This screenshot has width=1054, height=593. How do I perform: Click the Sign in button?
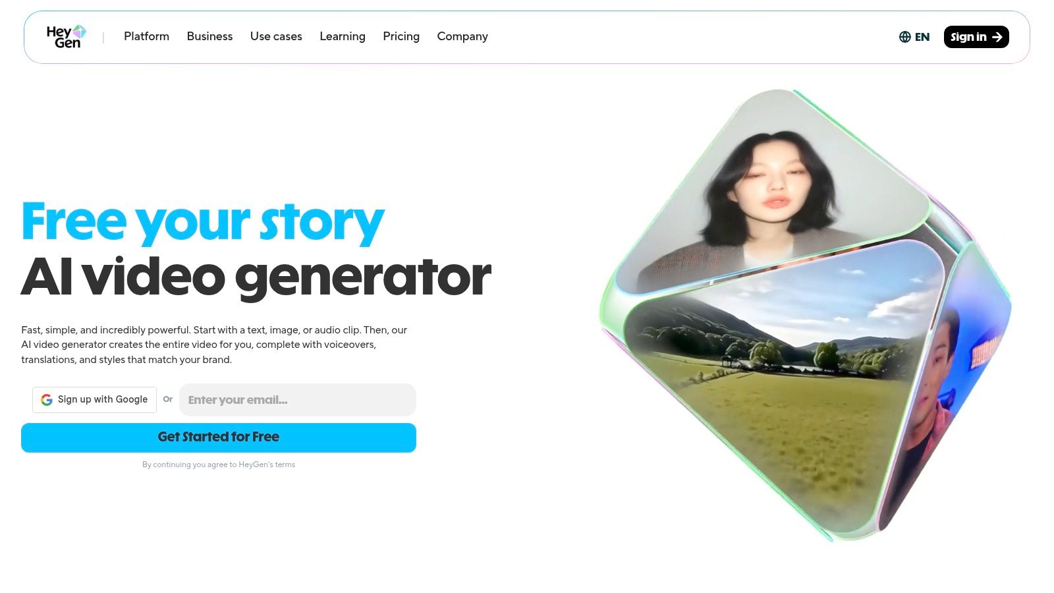tap(976, 37)
